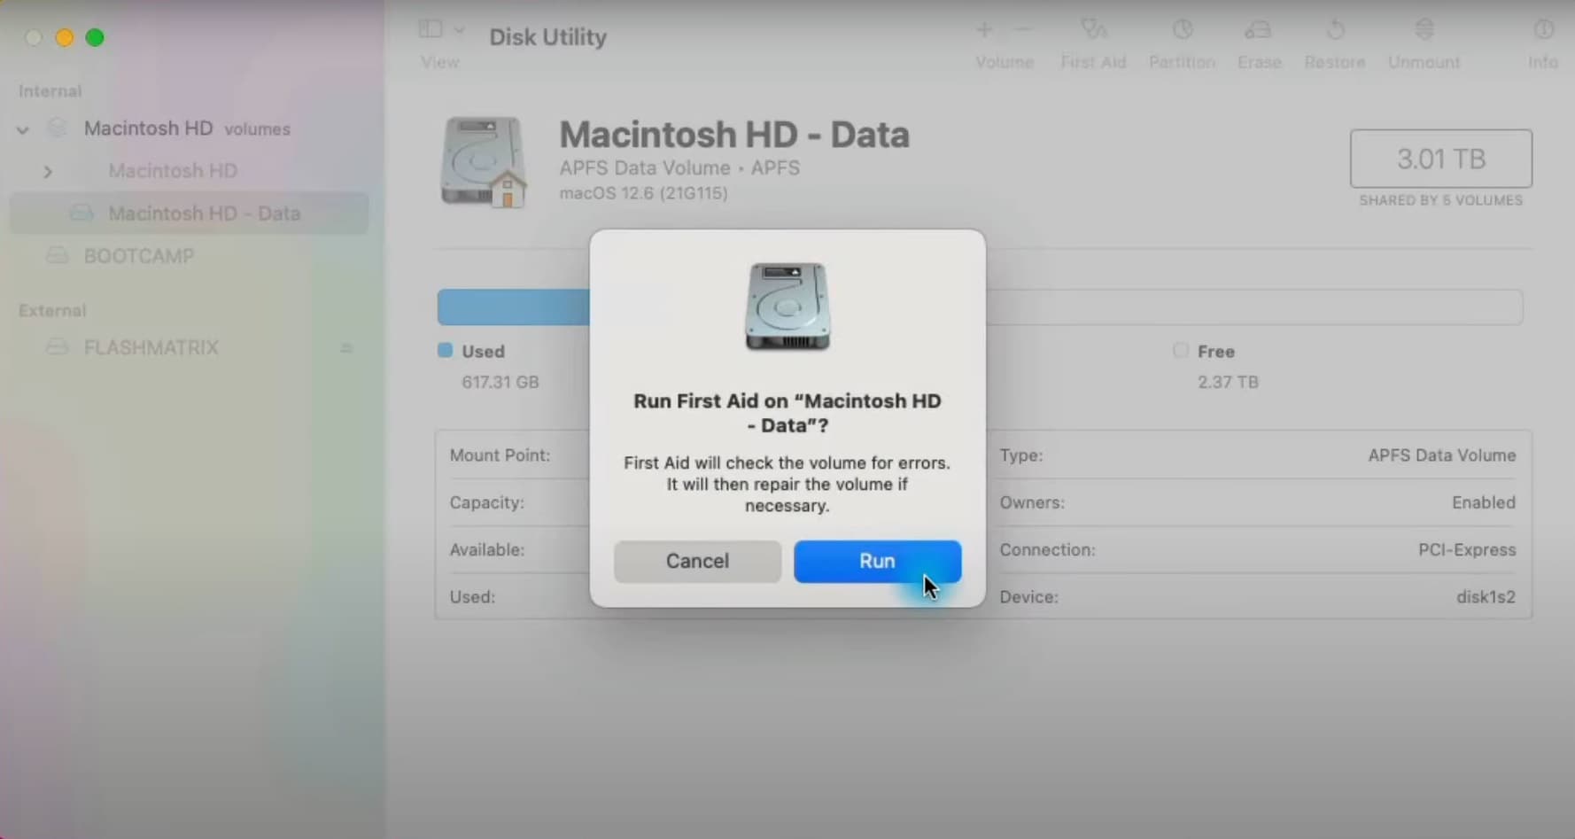Click the large Macintosh HD - Data drive icon
1575x839 pixels.
[x=484, y=162]
